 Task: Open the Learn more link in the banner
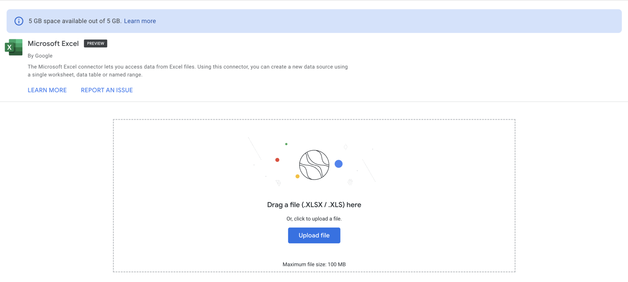coord(140,21)
